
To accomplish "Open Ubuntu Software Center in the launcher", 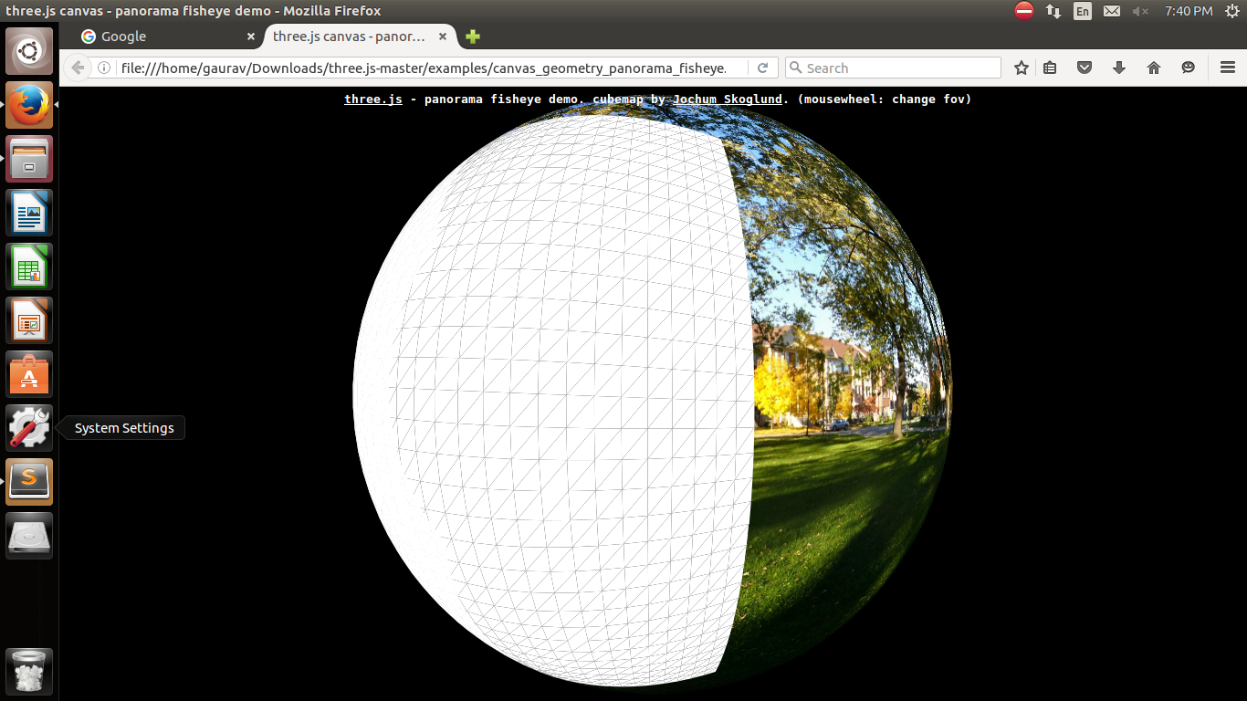I will coord(29,374).
